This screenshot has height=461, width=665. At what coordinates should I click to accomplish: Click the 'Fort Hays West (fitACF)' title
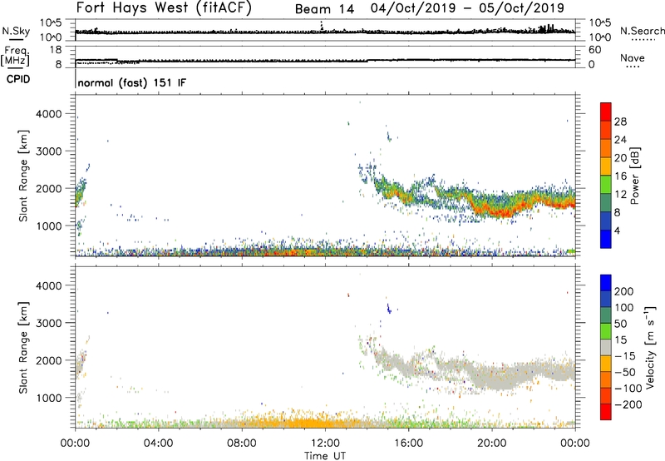click(x=164, y=8)
